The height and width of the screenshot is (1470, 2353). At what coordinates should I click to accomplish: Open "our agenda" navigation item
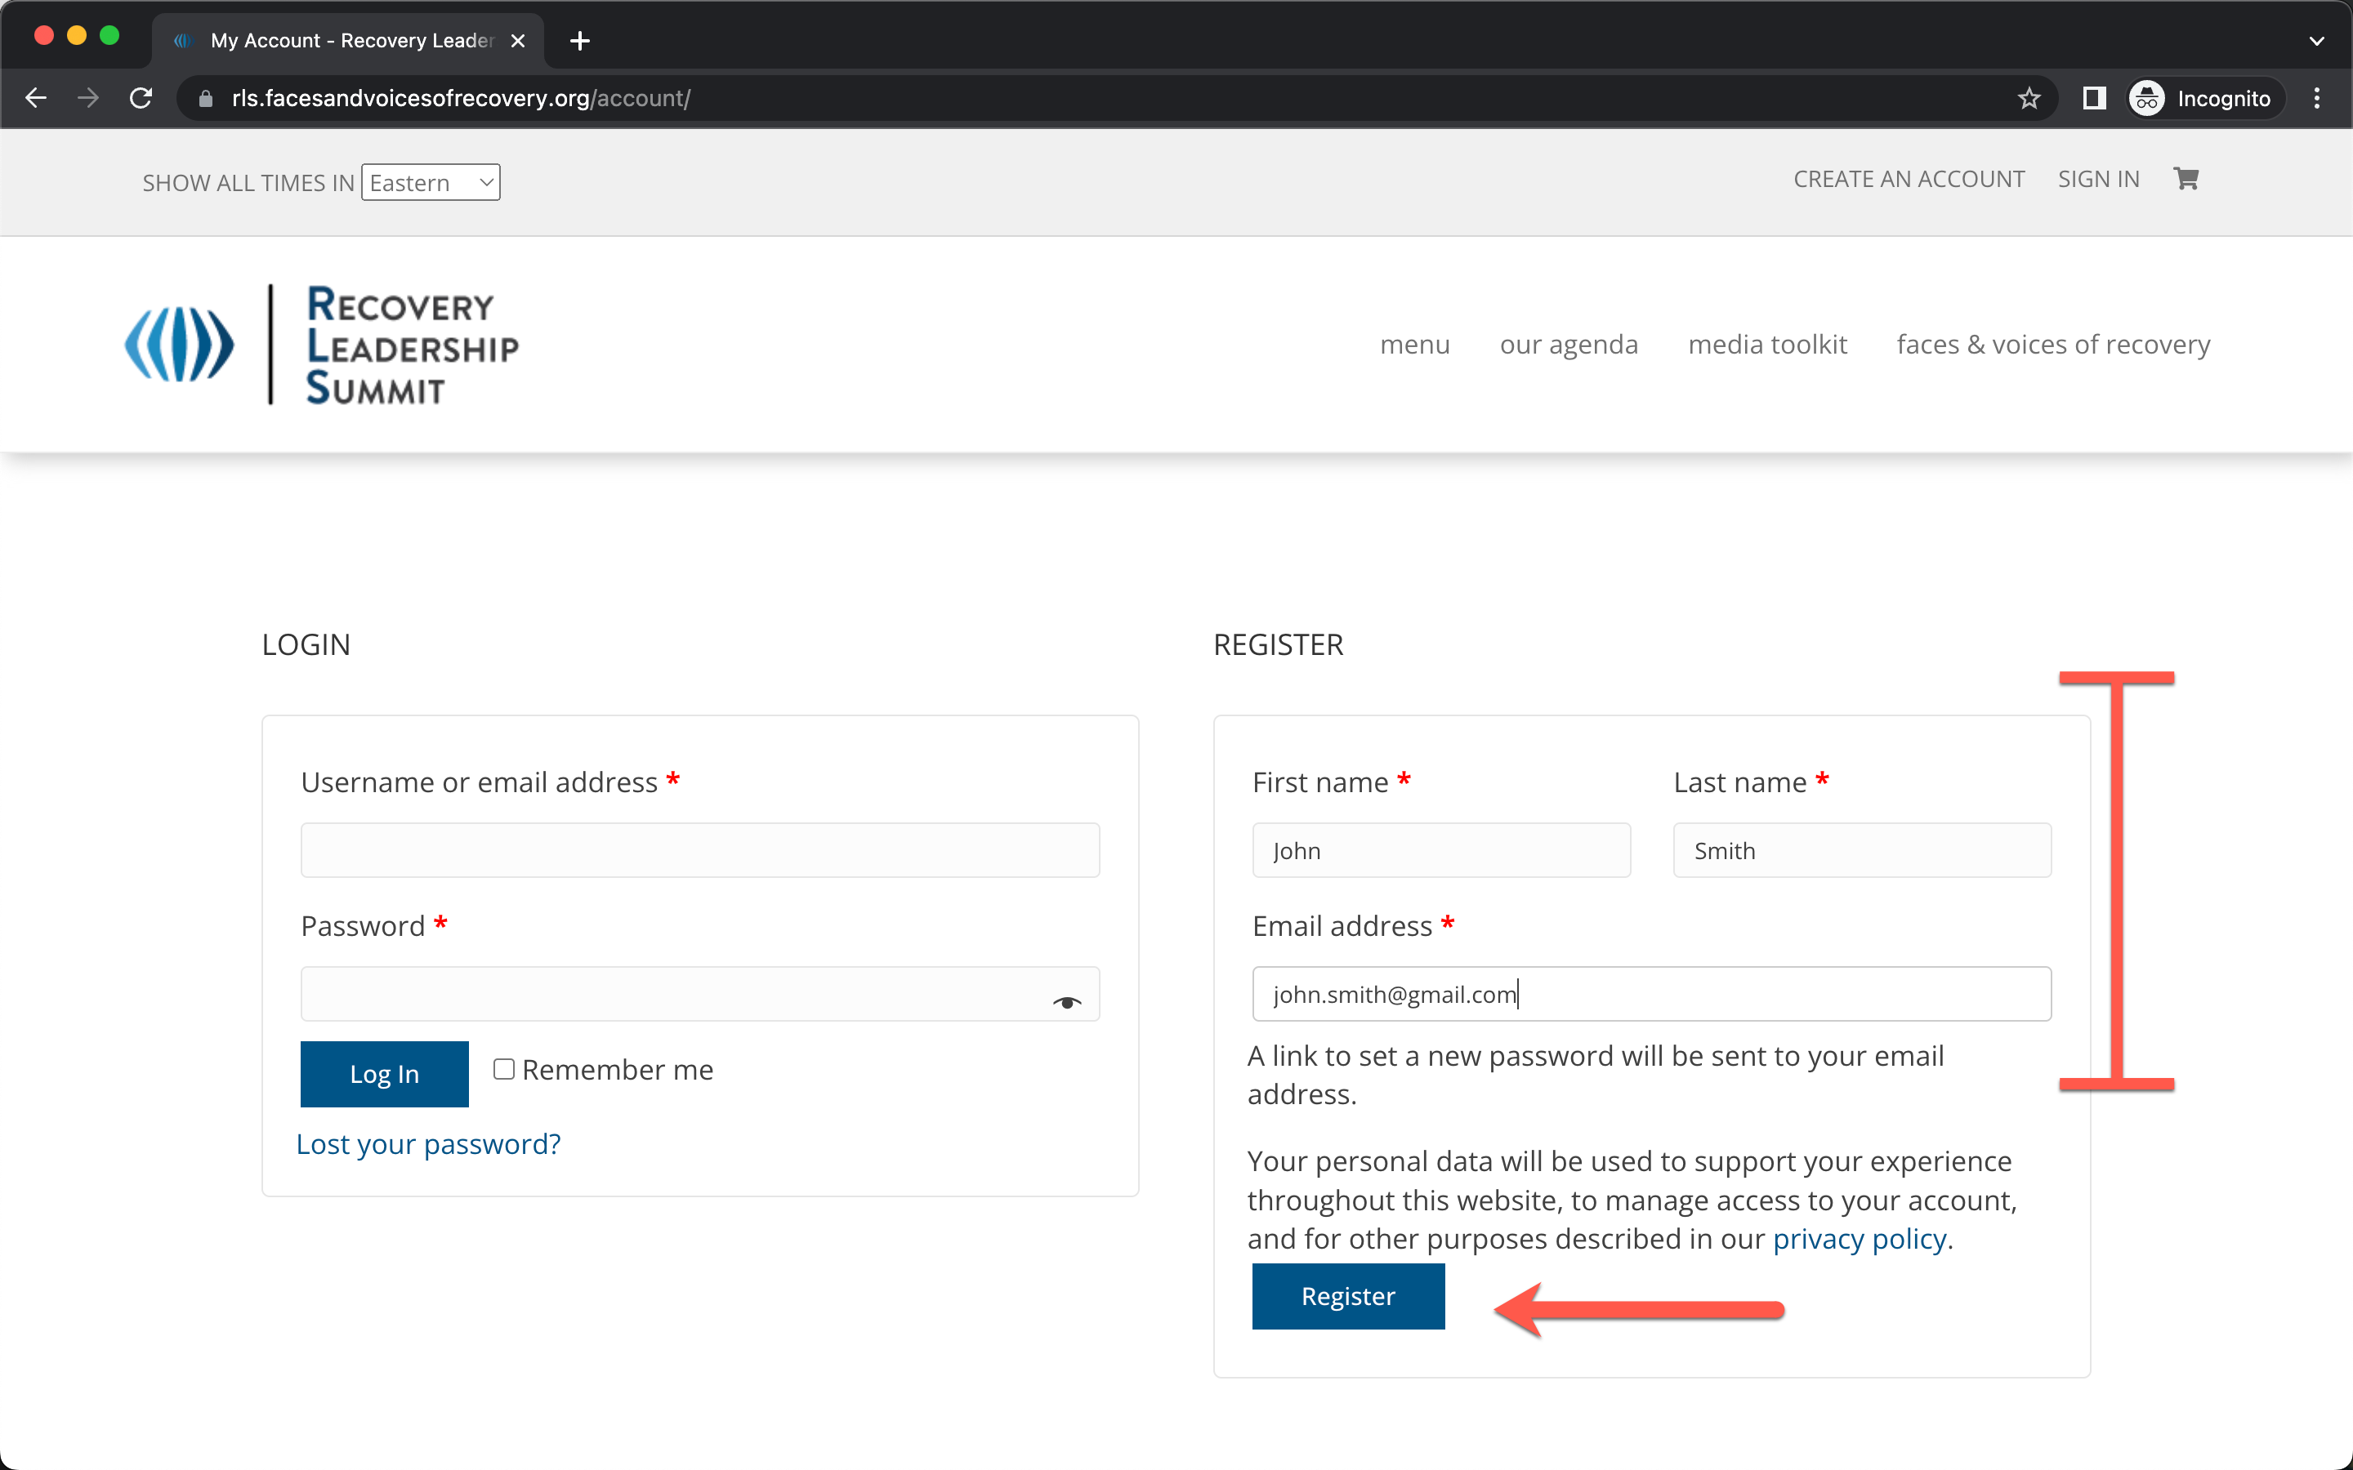1569,344
